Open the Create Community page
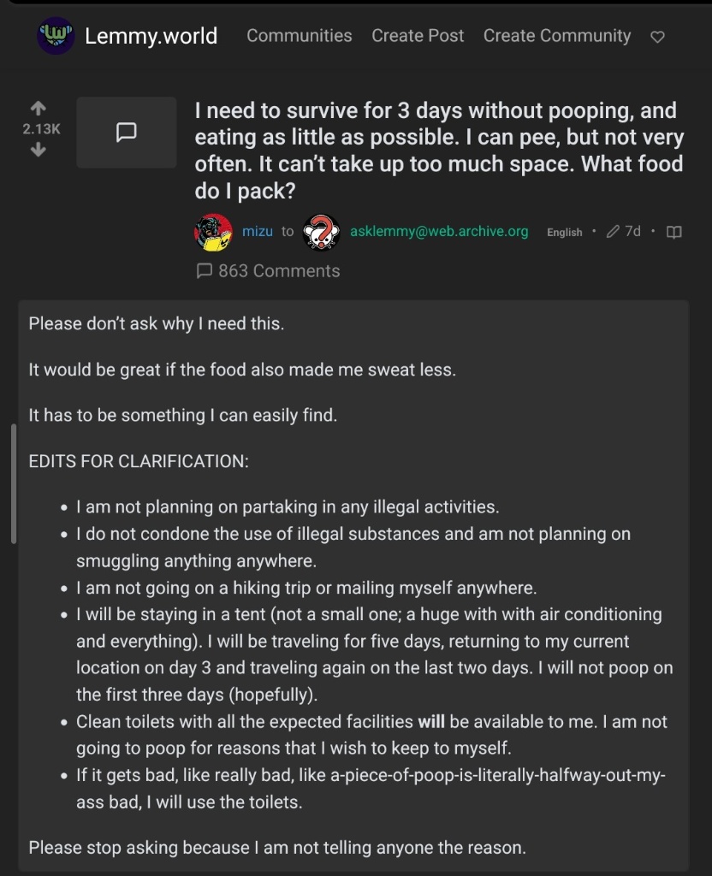This screenshot has width=712, height=876. 557,36
